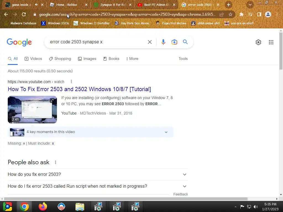Image resolution: width=283 pixels, height=212 pixels.
Task: Click the Google logo
Action: pyautogui.click(x=19, y=42)
